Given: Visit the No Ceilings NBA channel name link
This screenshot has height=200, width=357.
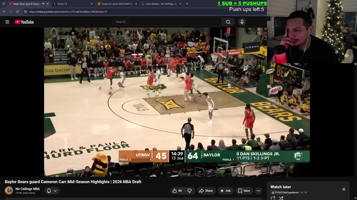Looking at the screenshot, I should (28, 189).
